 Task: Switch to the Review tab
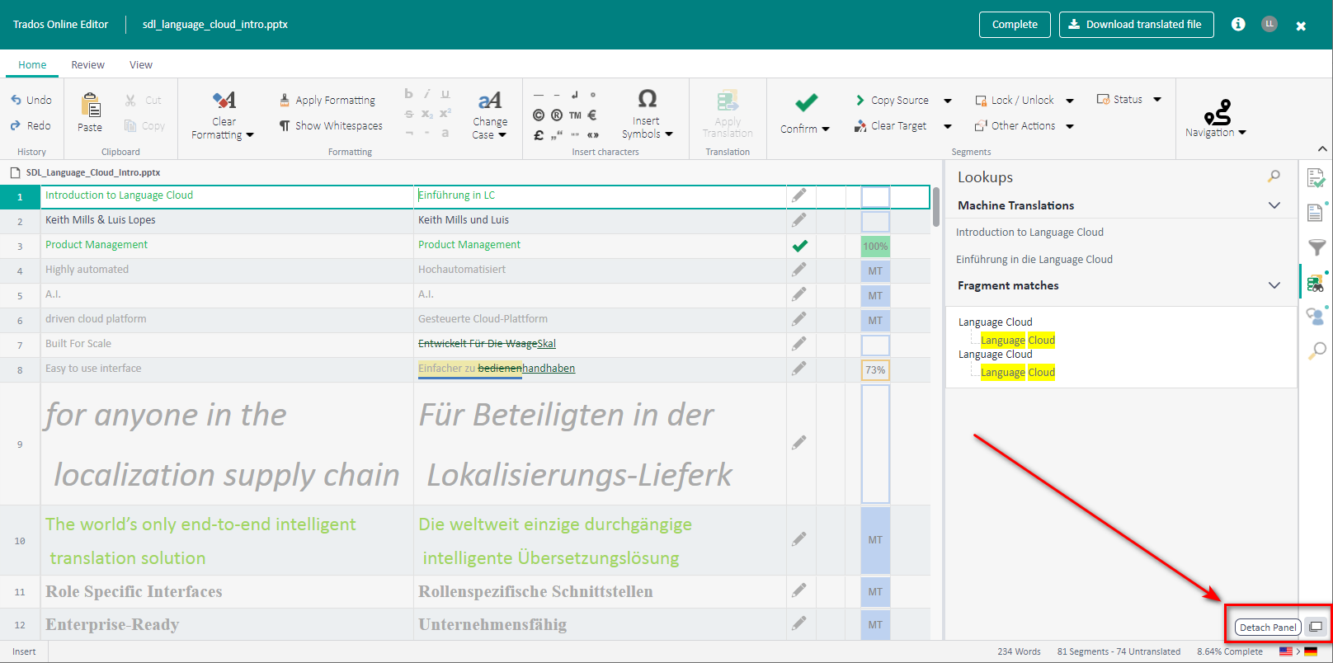87,64
